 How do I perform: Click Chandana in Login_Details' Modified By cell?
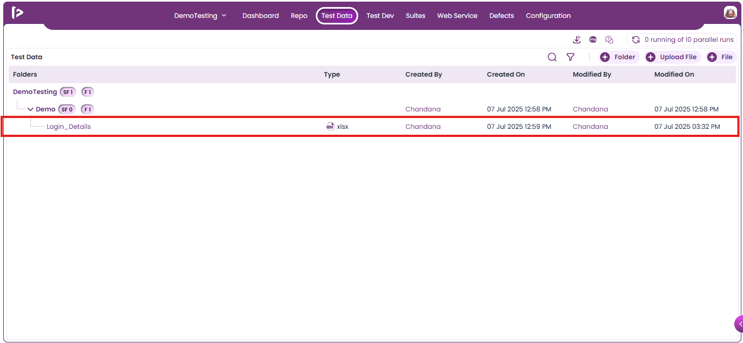[x=590, y=127]
